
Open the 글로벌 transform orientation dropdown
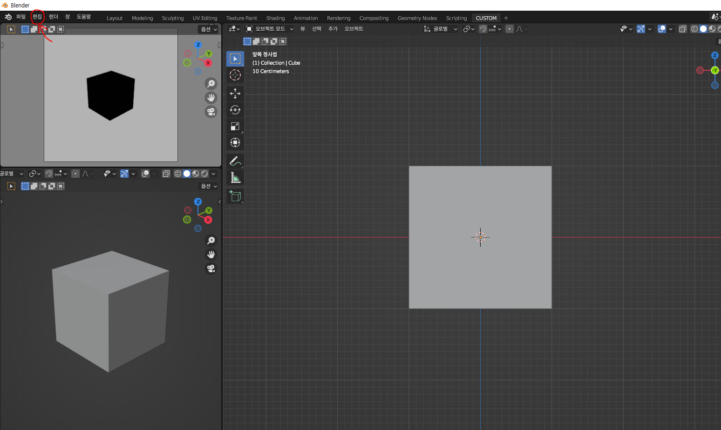pos(440,29)
